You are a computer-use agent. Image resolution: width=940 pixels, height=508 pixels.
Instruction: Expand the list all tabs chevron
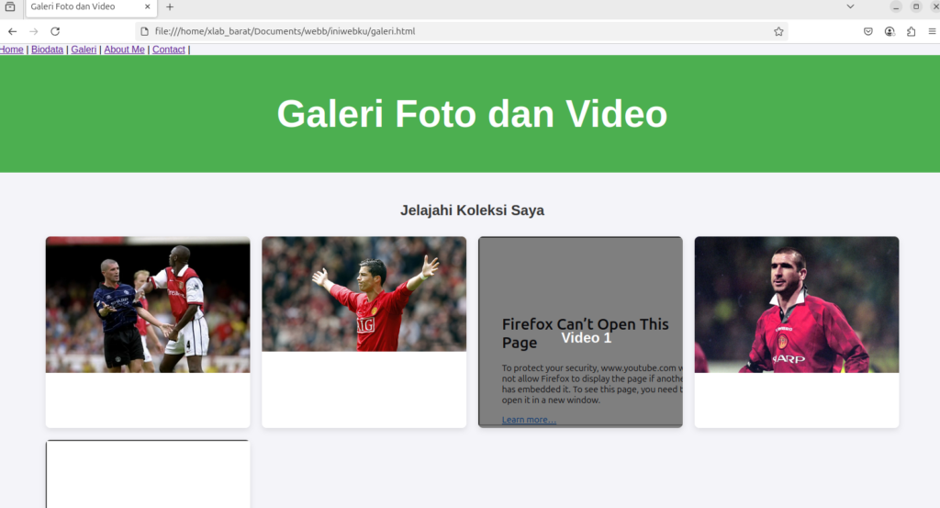[850, 6]
